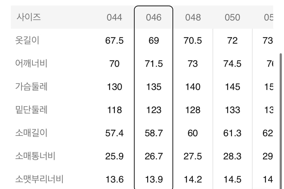Select the 58.7 sleeve length value
The width and height of the screenshot is (284, 189).
153,133
